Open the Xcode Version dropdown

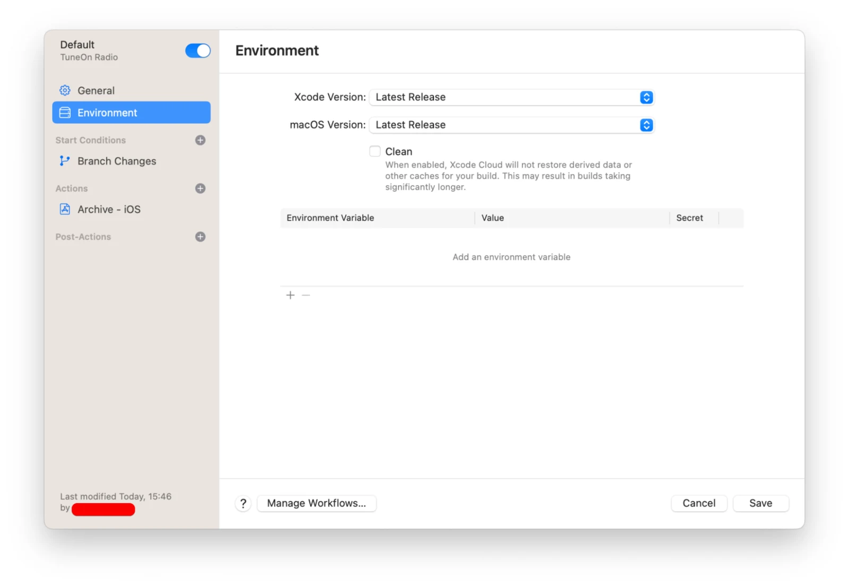click(x=512, y=97)
